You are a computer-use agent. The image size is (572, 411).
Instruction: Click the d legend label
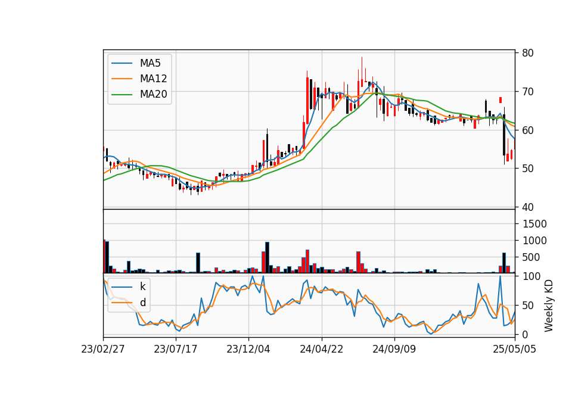tap(143, 303)
